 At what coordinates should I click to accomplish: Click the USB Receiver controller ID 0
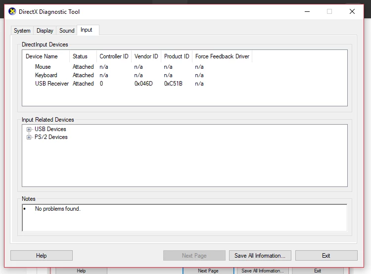[101, 84]
